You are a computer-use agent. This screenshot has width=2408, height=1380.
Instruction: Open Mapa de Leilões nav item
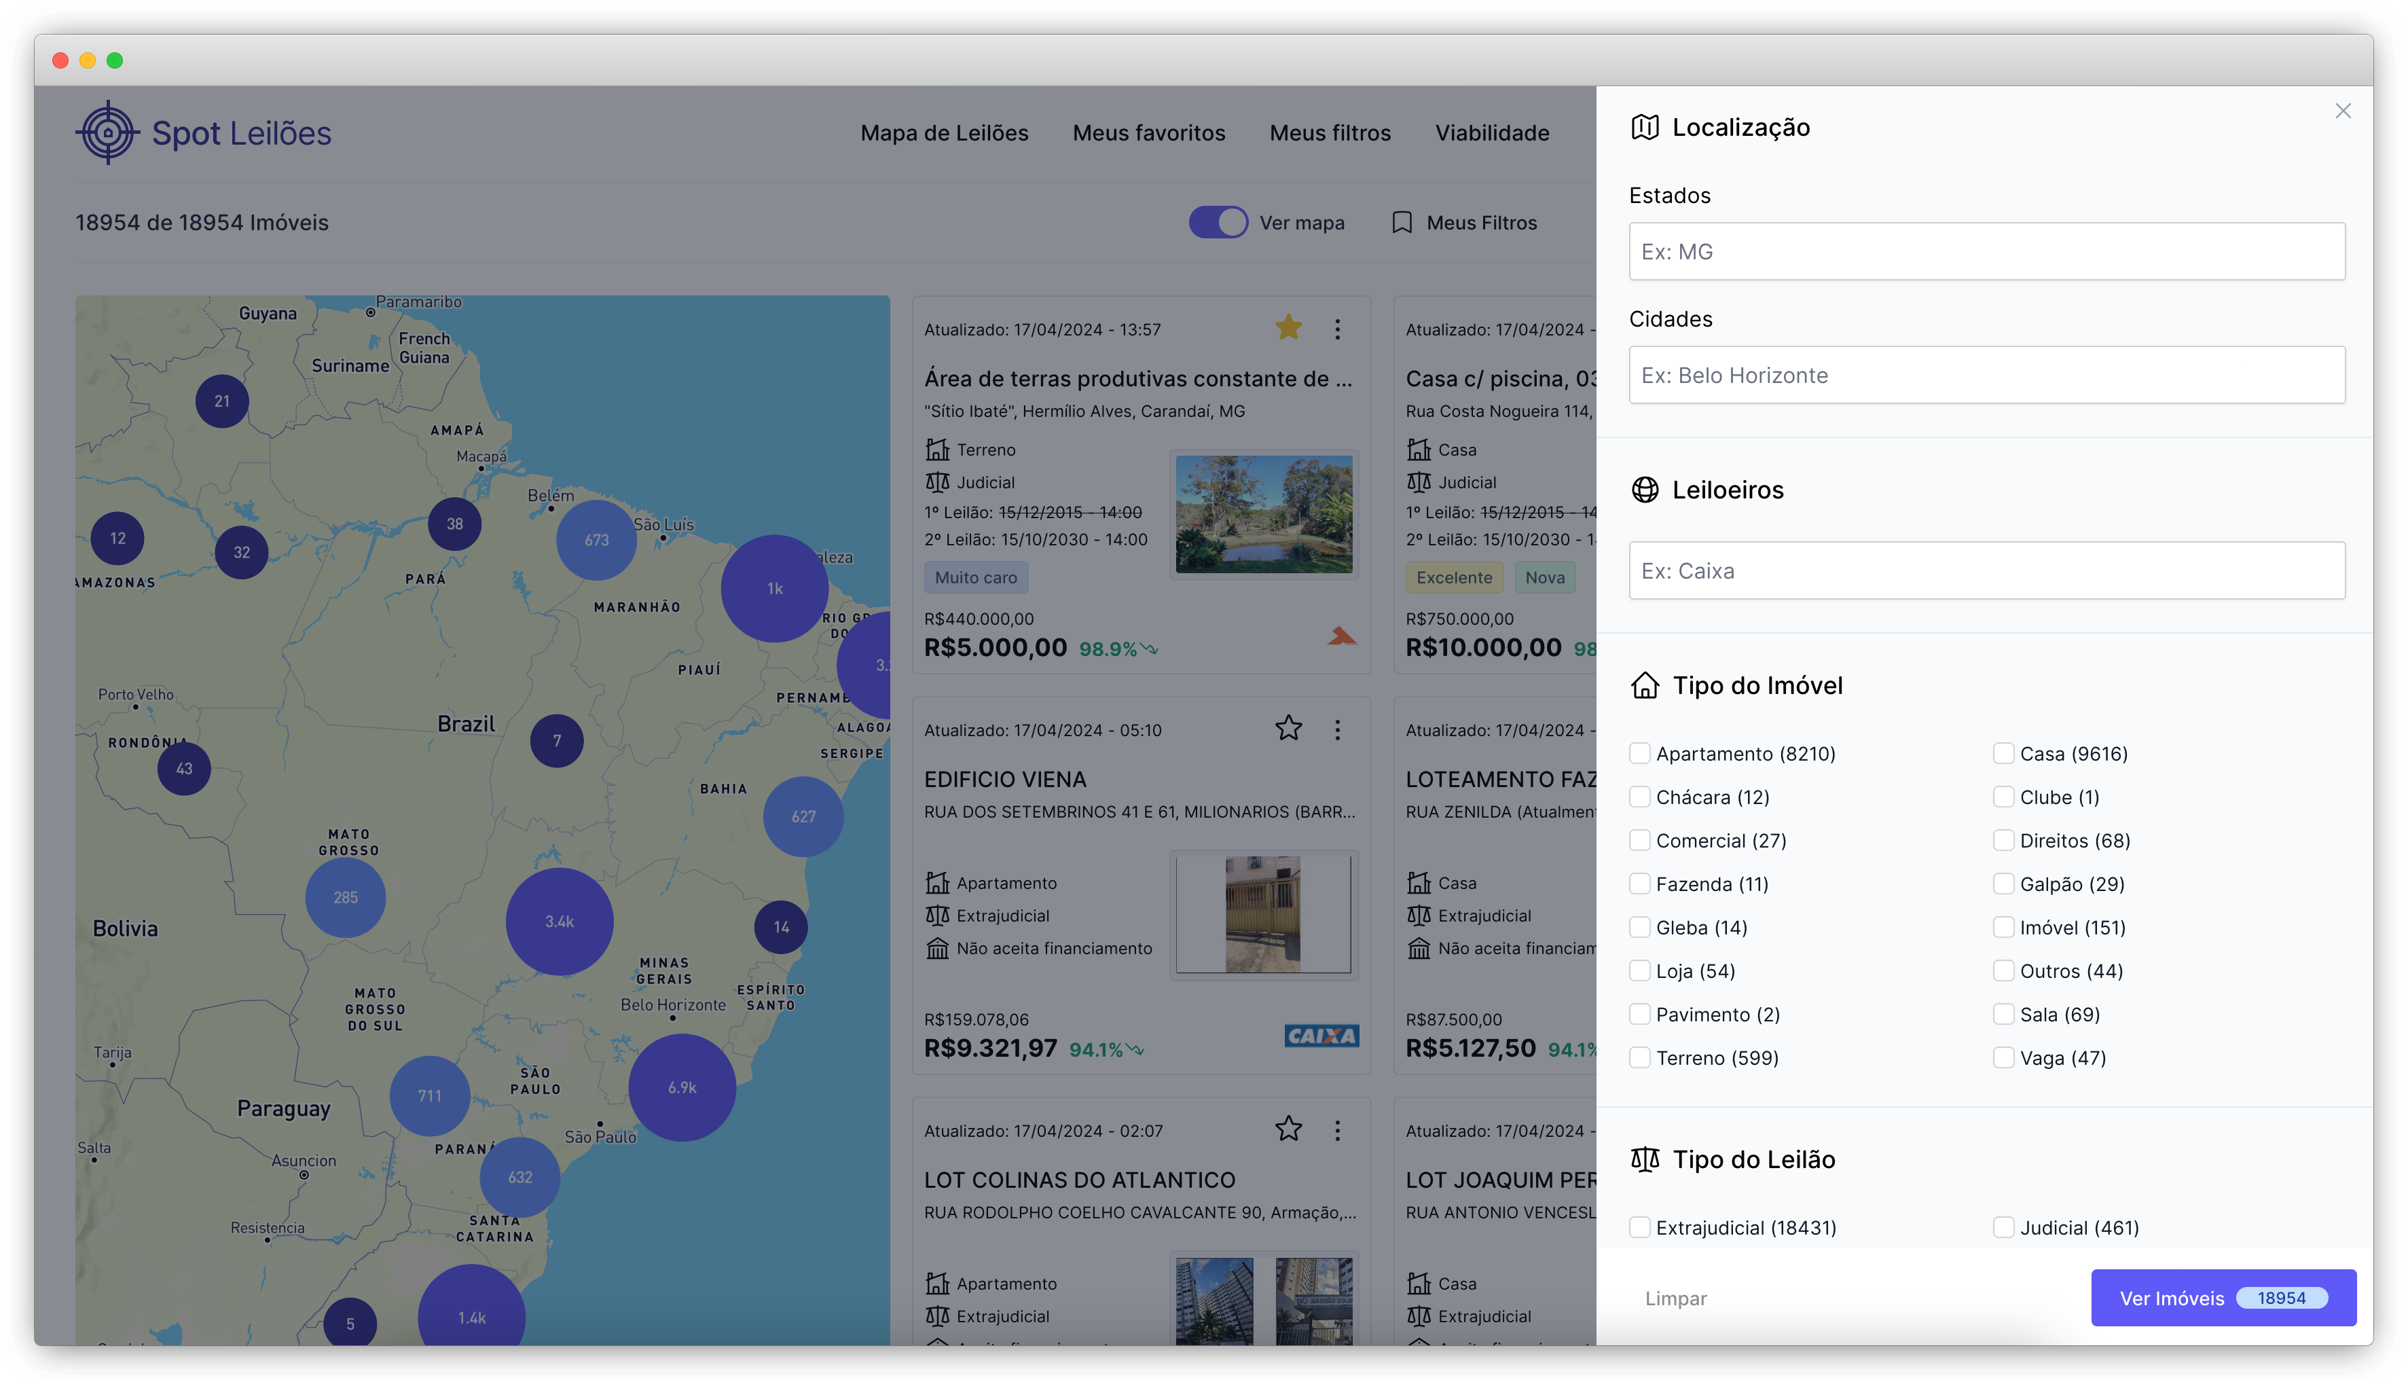944,132
